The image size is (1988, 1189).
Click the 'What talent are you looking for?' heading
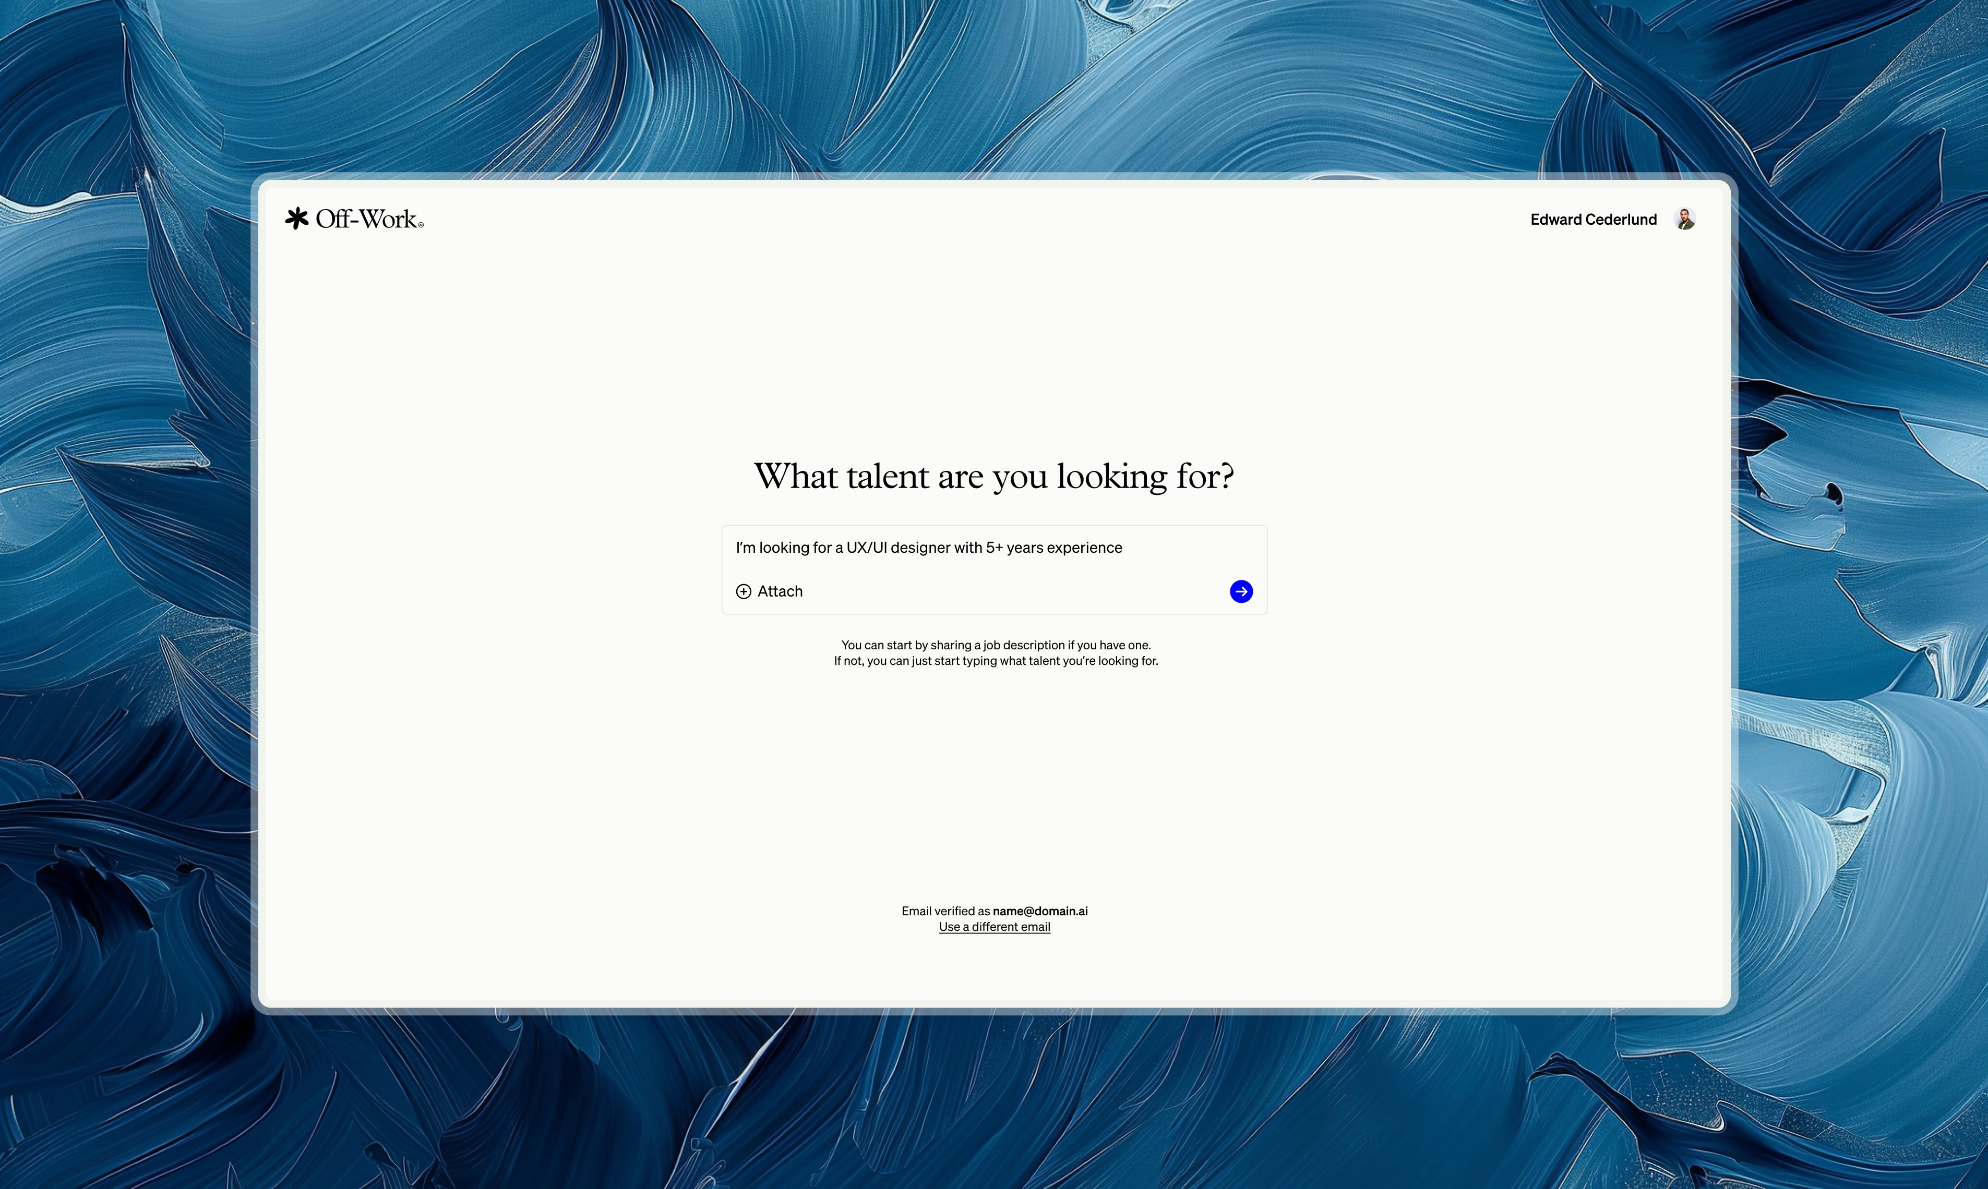coord(994,476)
